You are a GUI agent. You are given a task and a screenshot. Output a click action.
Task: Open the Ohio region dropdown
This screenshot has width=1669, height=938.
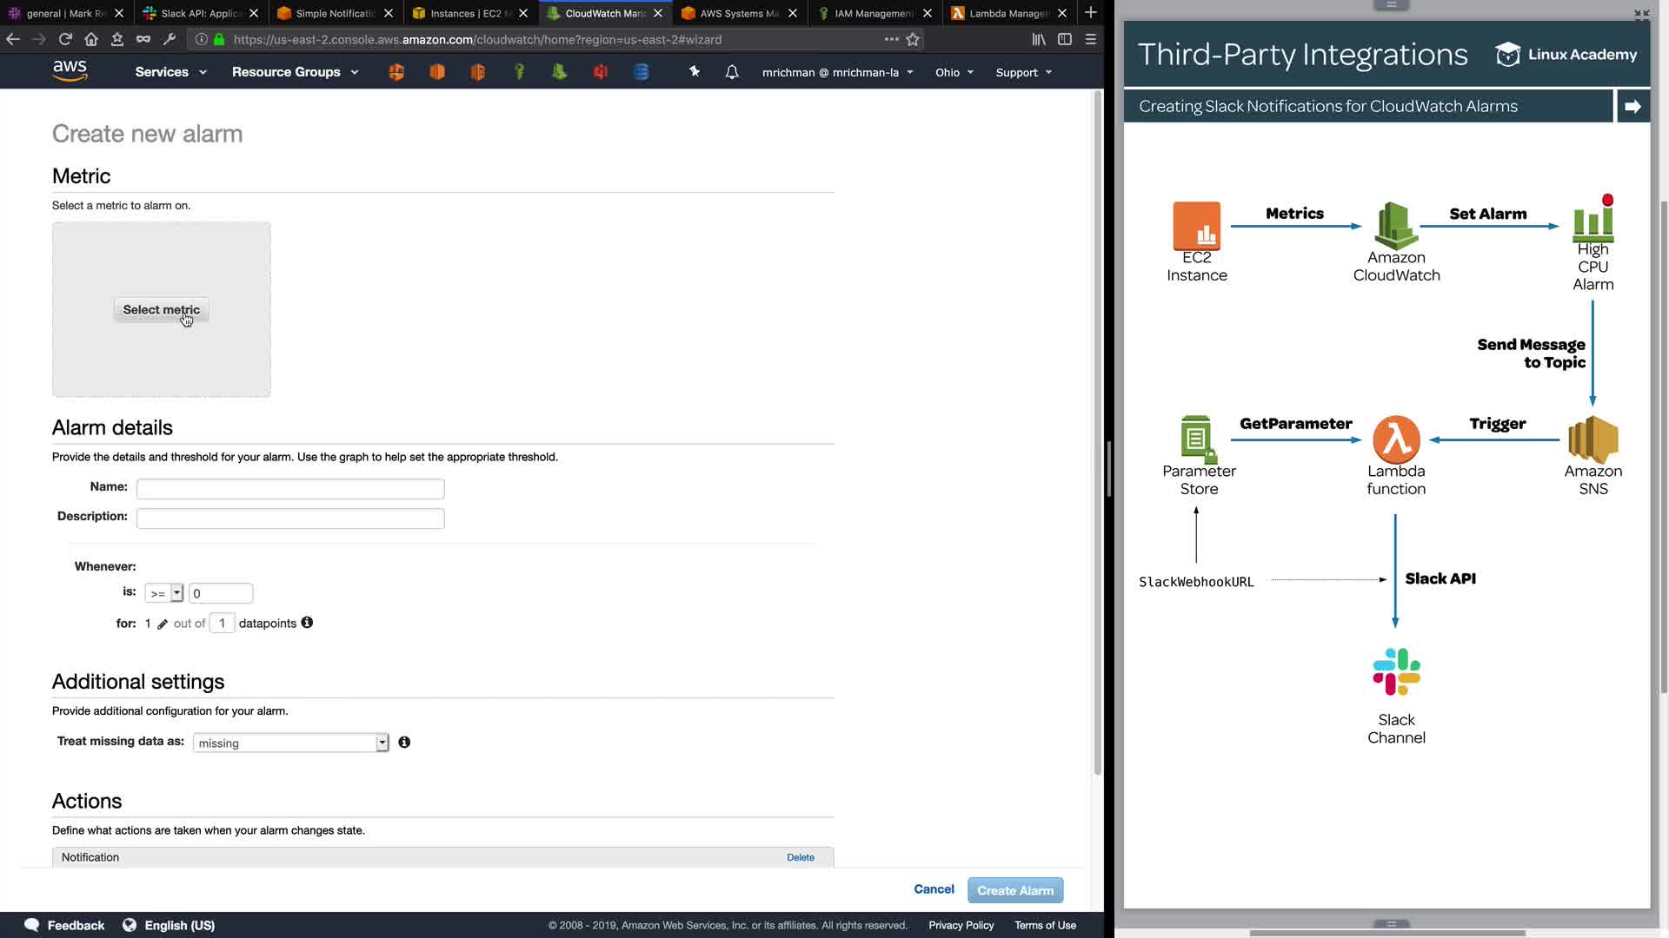tap(954, 72)
